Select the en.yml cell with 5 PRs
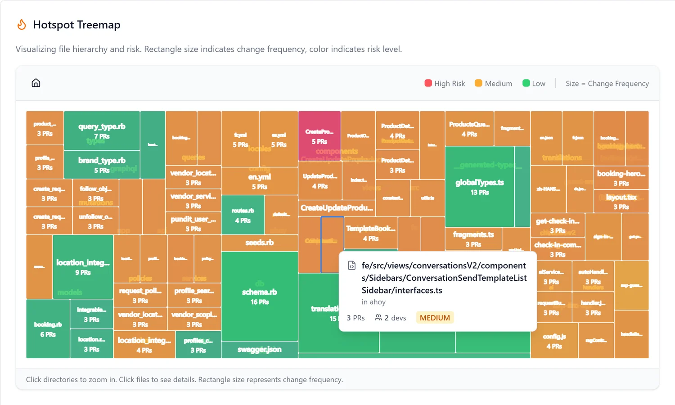Viewport: 675px width, 405px height. point(260,180)
